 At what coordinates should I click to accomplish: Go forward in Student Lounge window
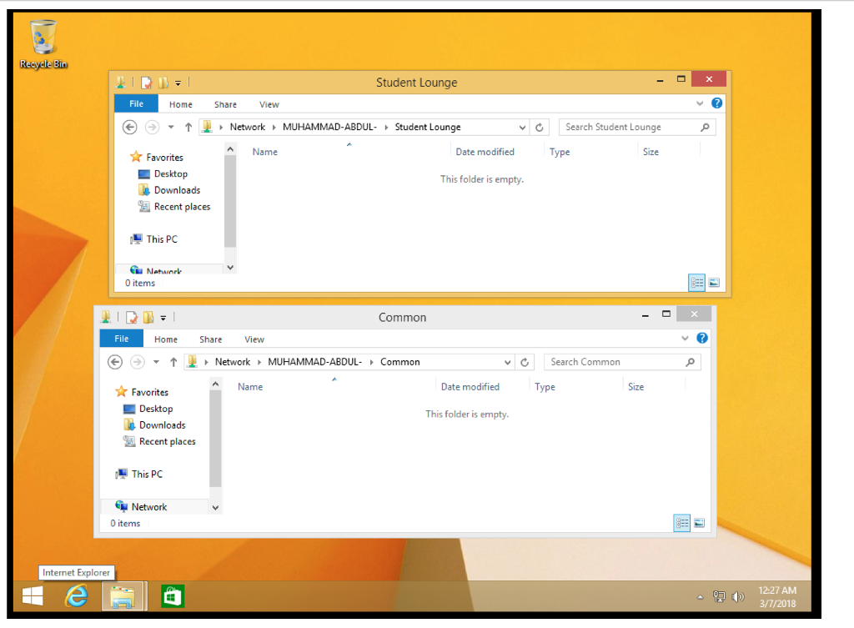[x=152, y=127]
